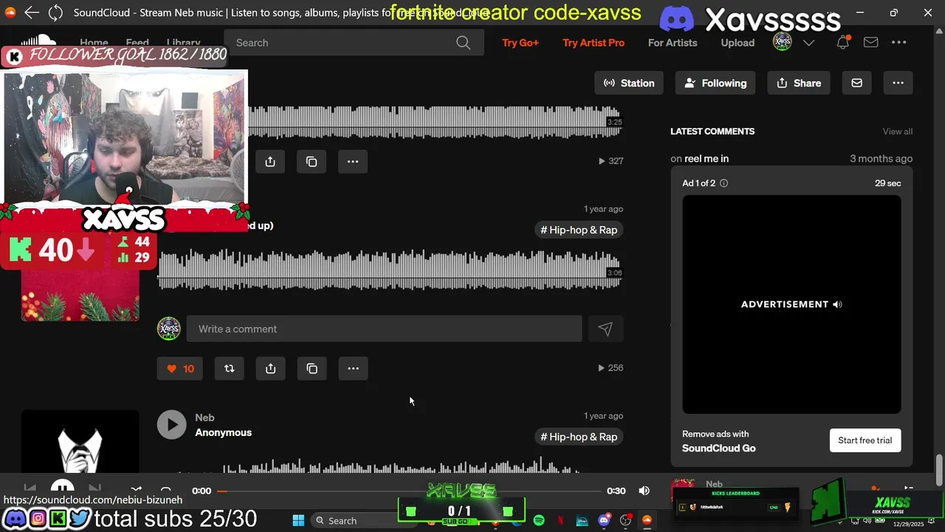
Task: Open Try Go+ in the header
Action: tap(520, 43)
